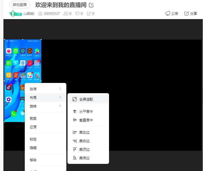Toggle 隐藏 to hide the source

point(33,148)
